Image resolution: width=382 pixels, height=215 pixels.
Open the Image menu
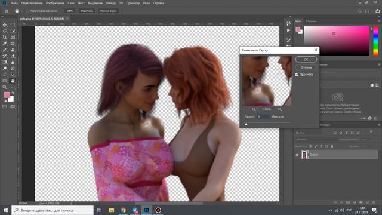pyautogui.click(x=55, y=3)
